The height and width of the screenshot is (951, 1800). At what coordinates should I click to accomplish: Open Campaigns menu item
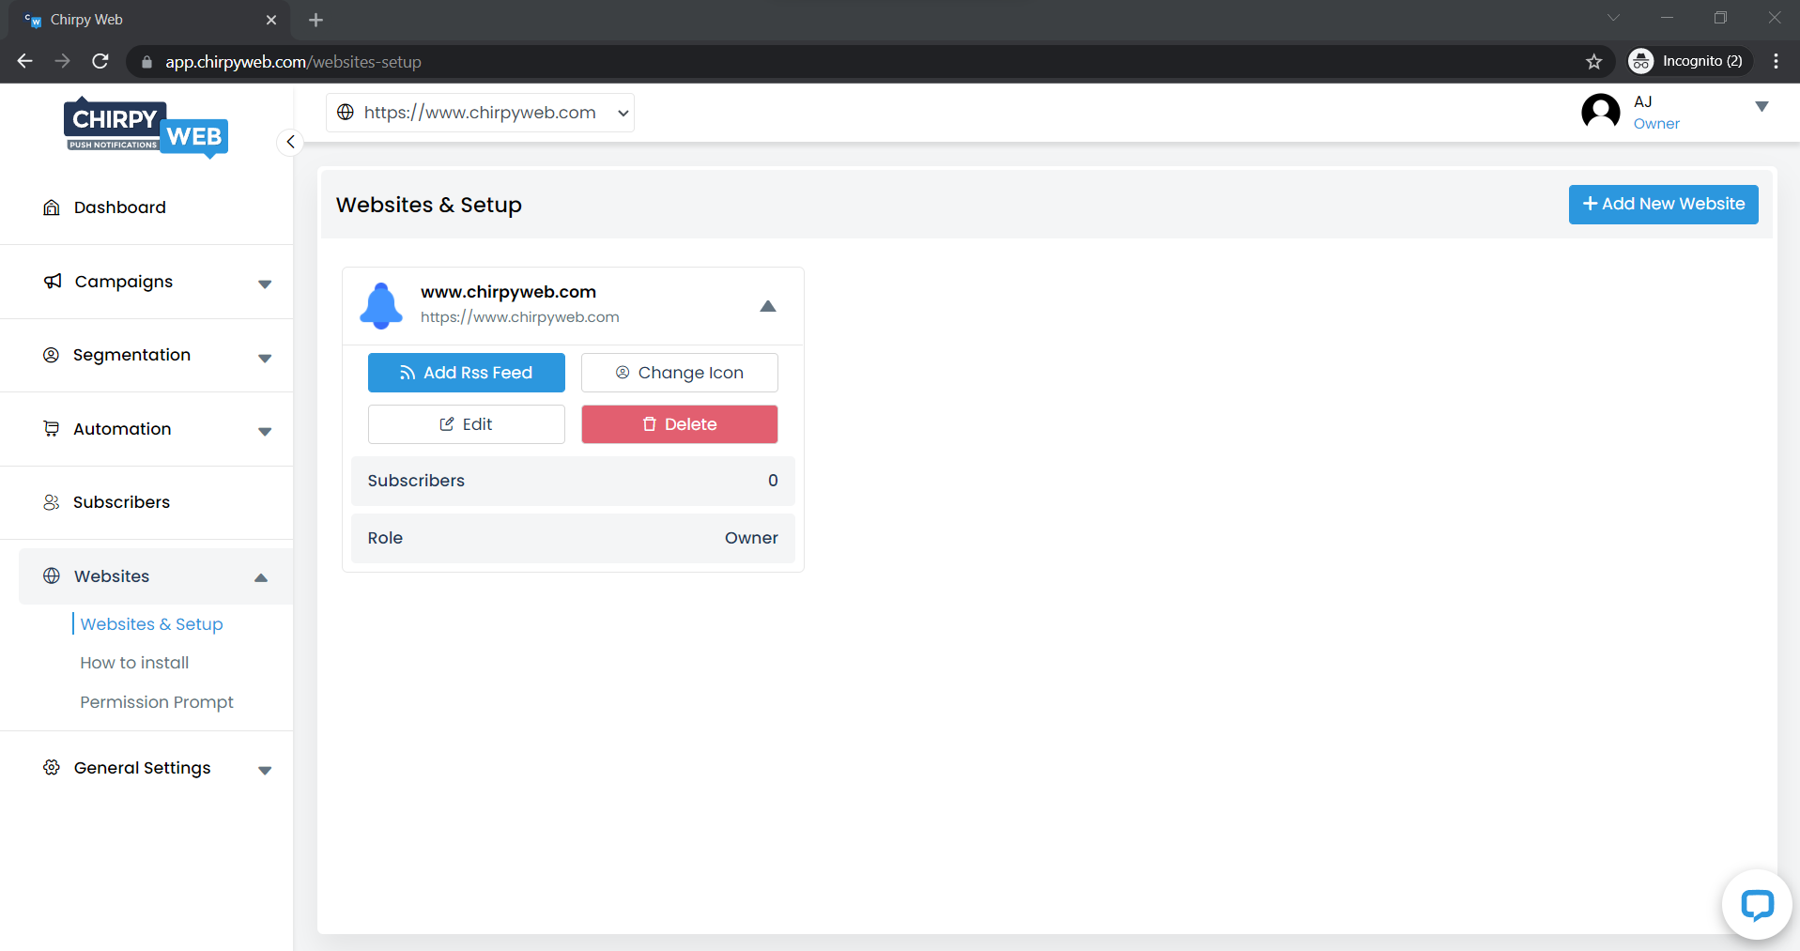[123, 282]
